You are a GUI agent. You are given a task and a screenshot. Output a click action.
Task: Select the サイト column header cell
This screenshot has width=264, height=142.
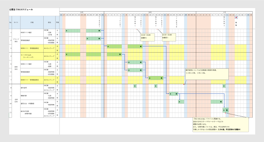16,22
